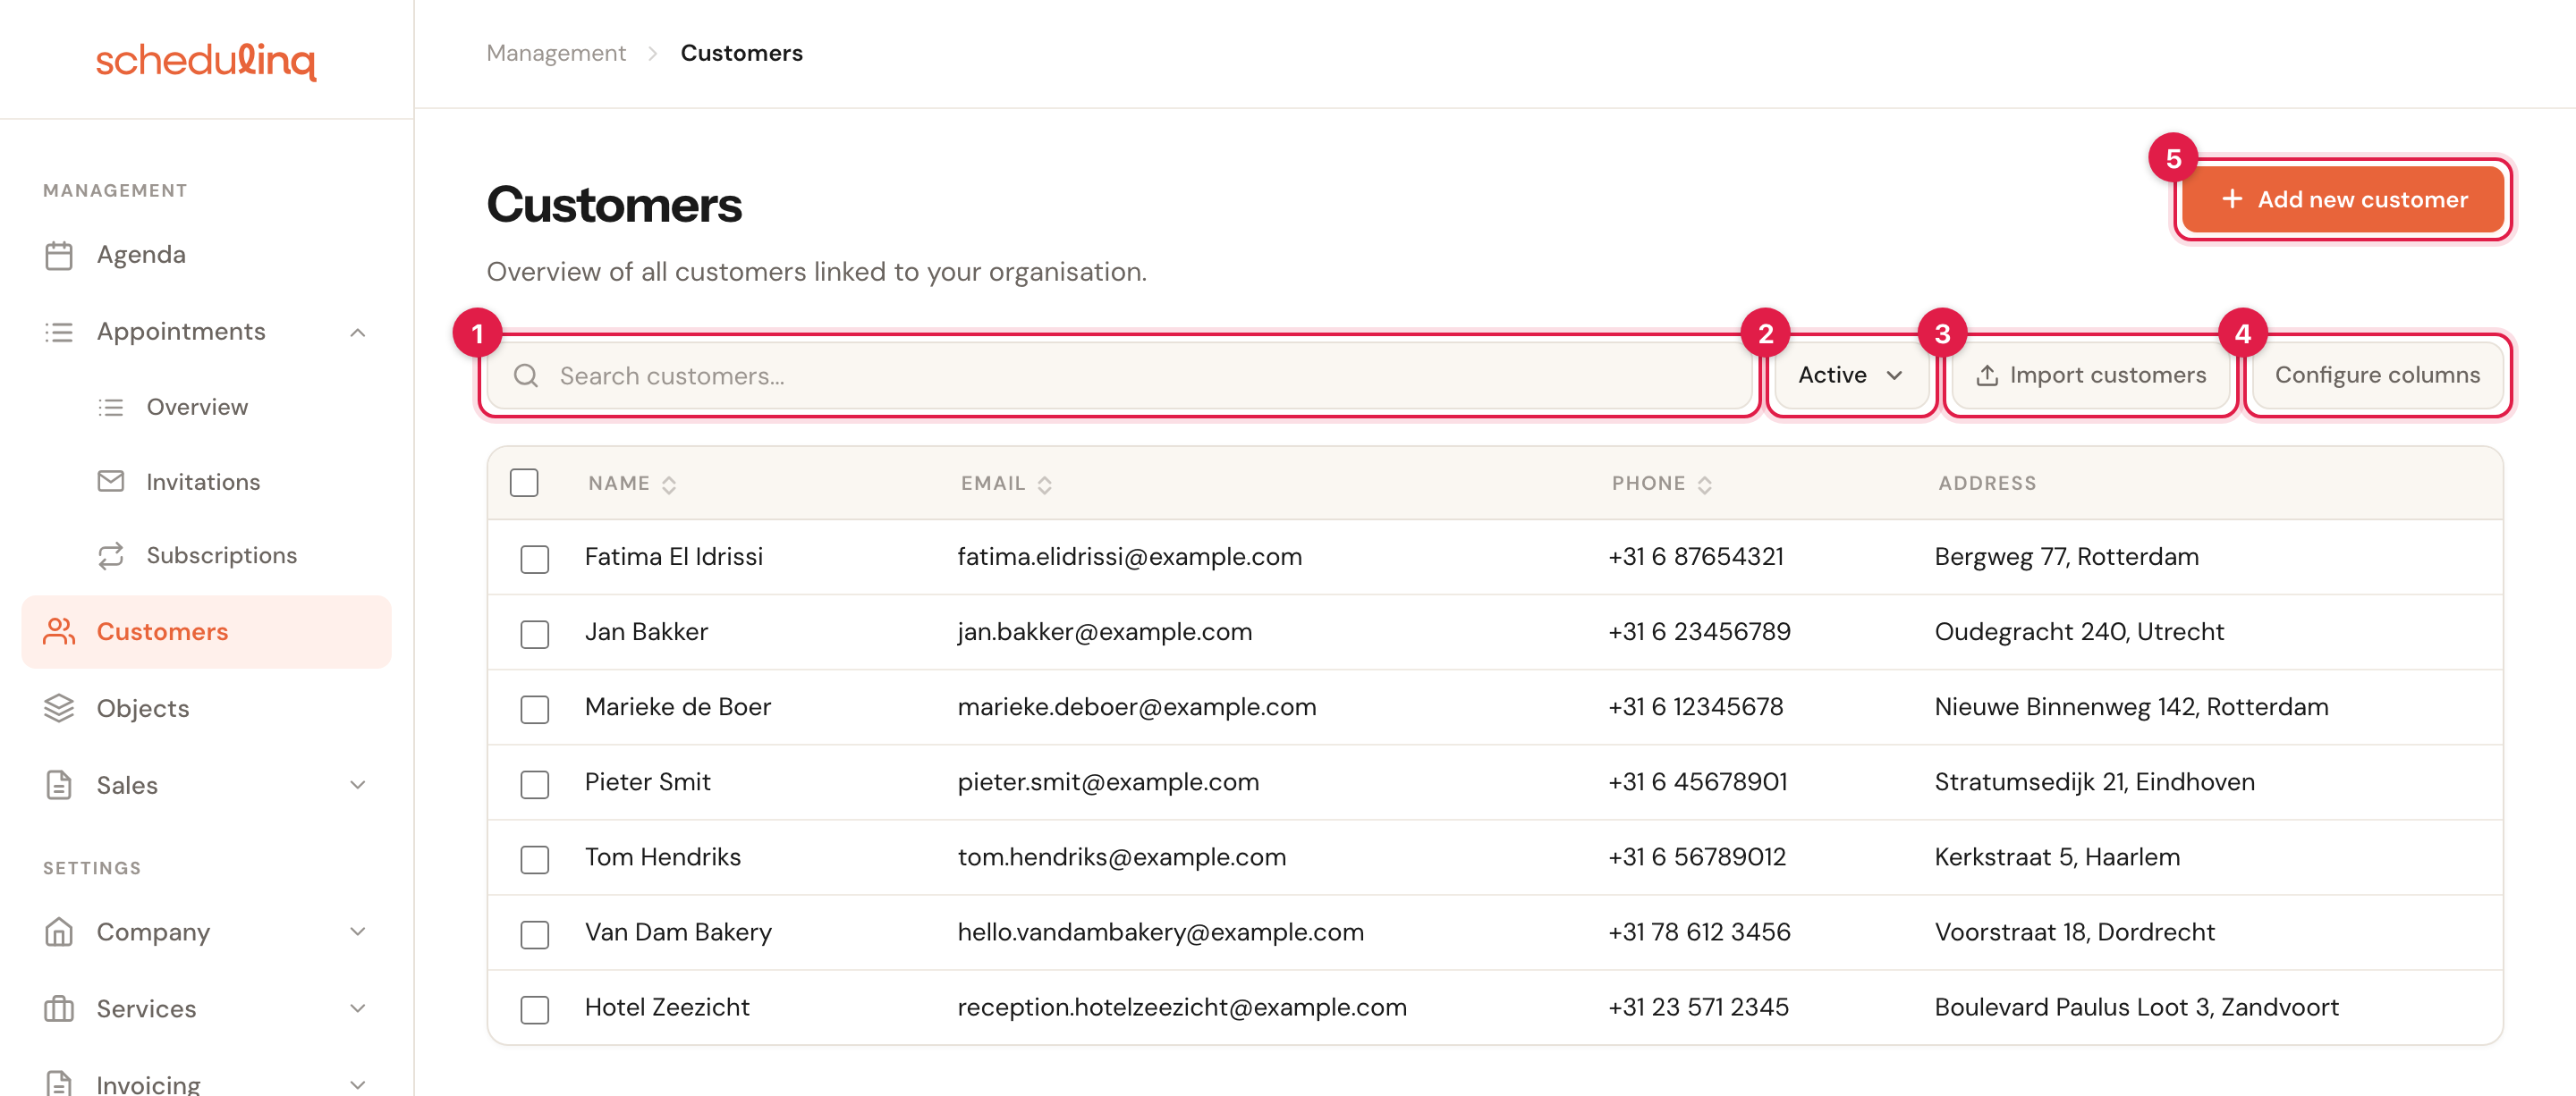Click the Customers breadcrumb
Image resolution: width=2576 pixels, height=1096 pixels.
point(741,54)
